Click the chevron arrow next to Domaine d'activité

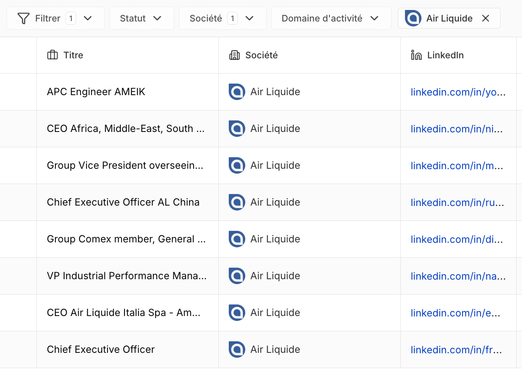tap(374, 18)
